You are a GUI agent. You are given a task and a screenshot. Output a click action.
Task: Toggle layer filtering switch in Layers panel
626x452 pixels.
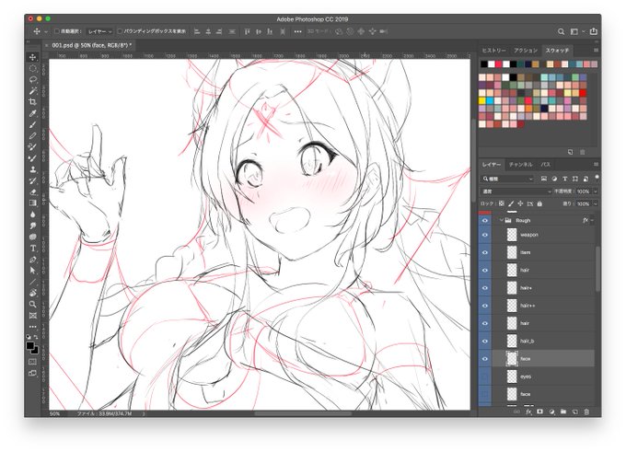pos(597,177)
